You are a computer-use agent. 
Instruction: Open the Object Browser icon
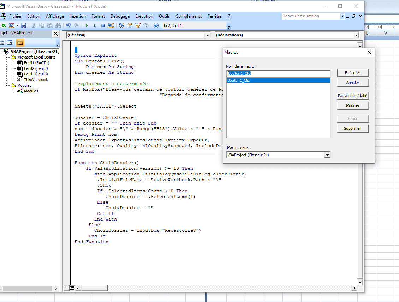click(138, 25)
